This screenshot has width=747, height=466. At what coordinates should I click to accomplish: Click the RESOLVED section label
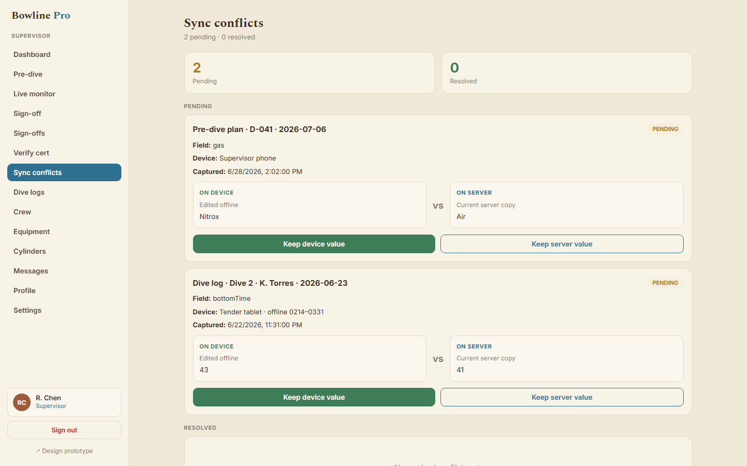(200, 428)
